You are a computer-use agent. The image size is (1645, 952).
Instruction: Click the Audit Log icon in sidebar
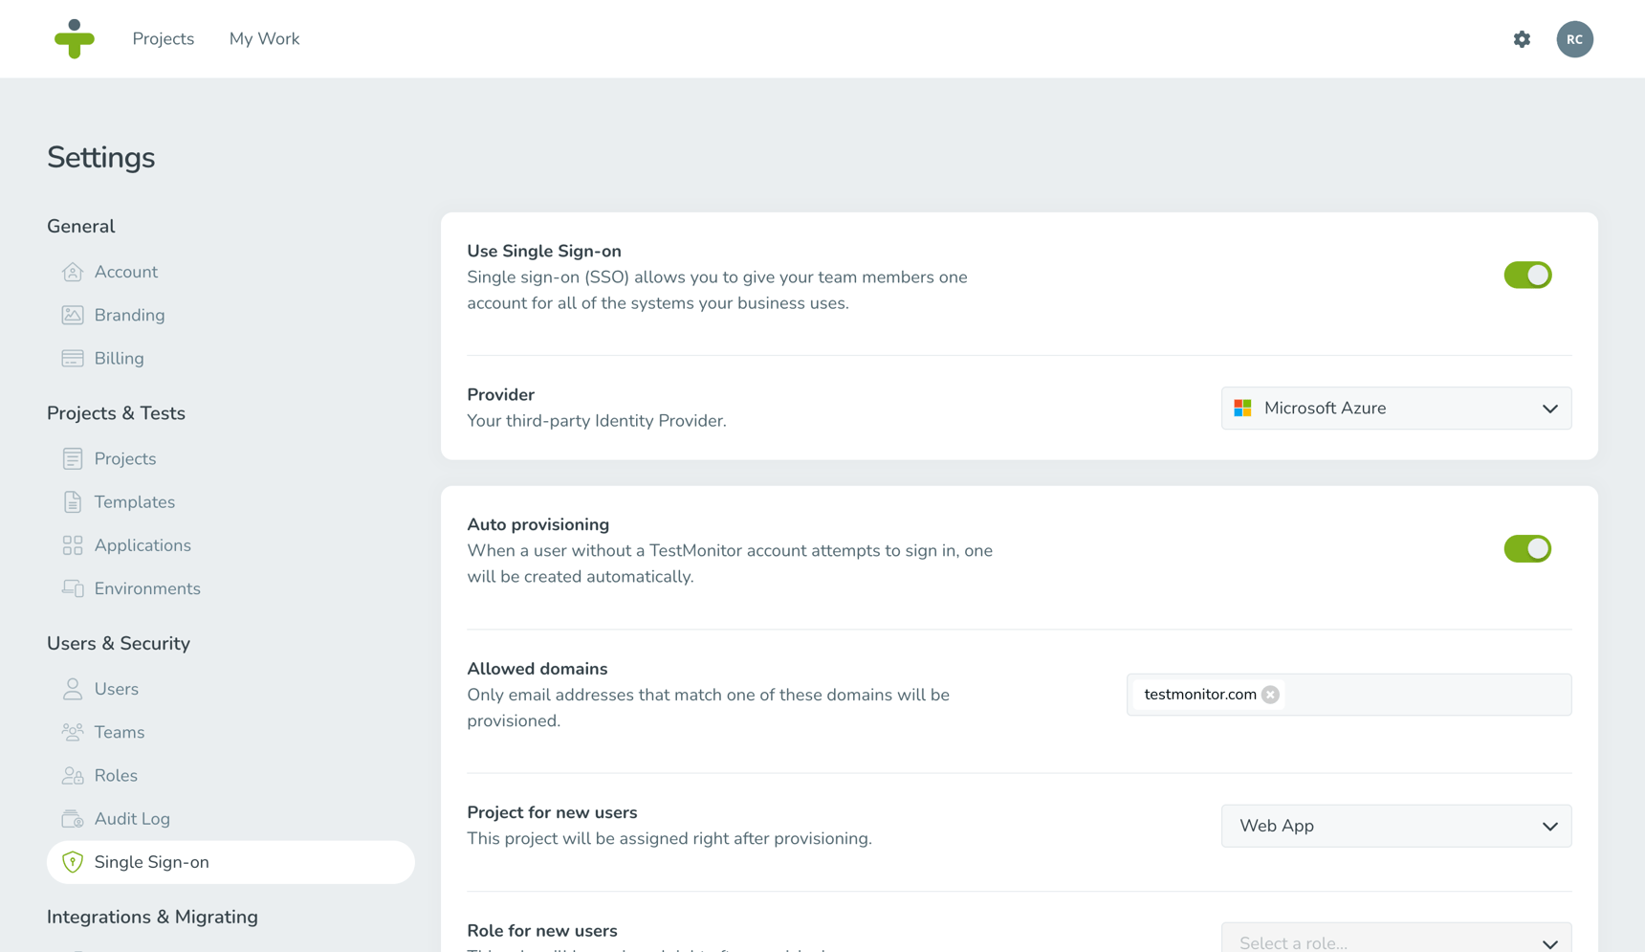point(73,819)
